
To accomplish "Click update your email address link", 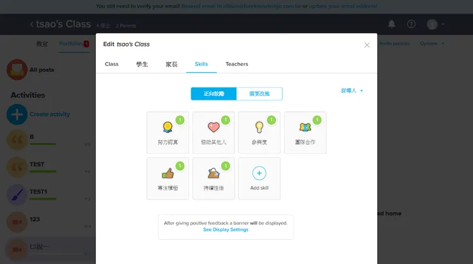I will pyautogui.click(x=343, y=6).
